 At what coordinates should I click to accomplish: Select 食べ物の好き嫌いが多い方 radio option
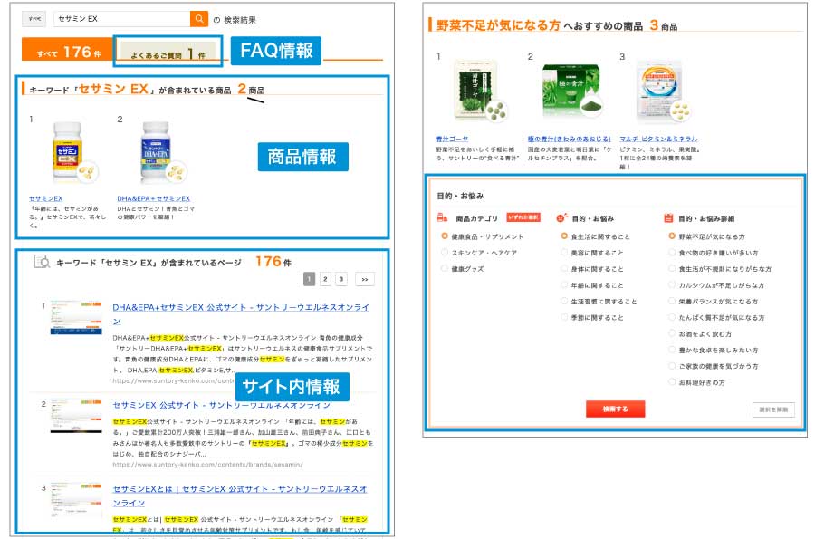click(x=672, y=253)
